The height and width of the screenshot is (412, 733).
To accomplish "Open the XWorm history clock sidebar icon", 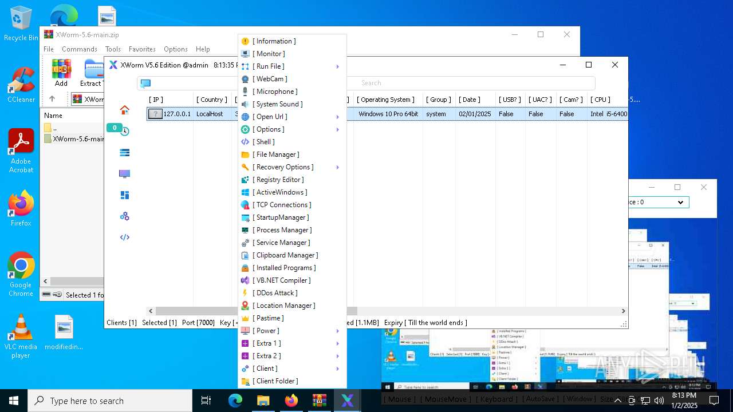I will 124,131.
